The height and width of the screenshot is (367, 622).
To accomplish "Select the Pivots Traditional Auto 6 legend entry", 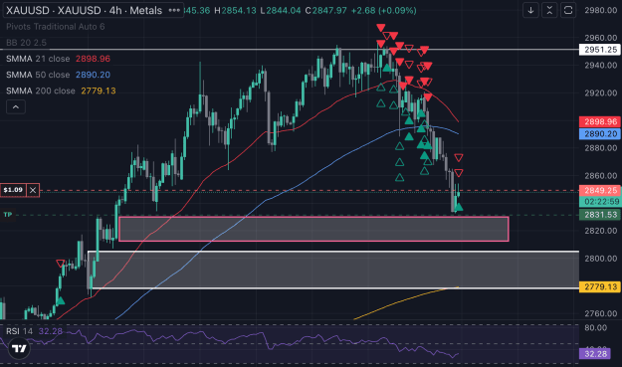I will coord(55,27).
